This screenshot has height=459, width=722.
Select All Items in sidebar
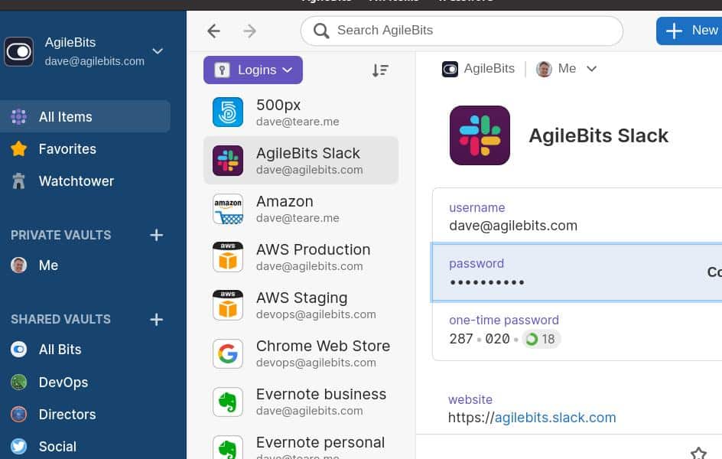(85, 116)
